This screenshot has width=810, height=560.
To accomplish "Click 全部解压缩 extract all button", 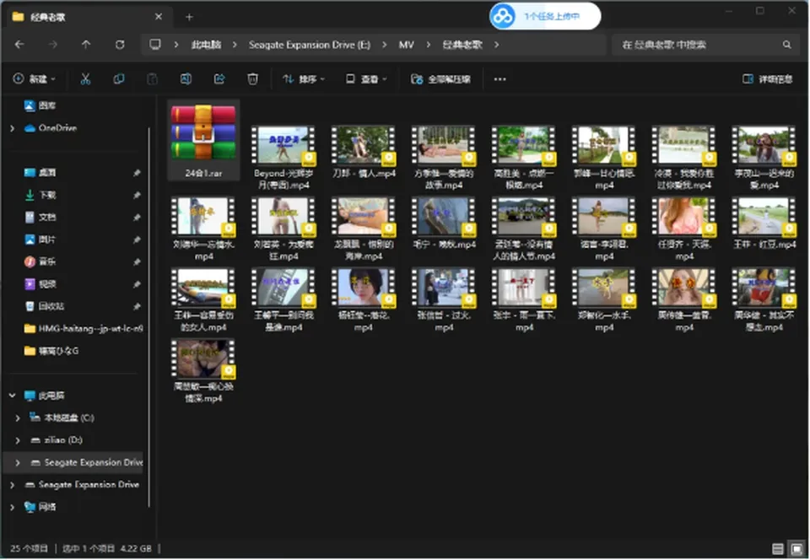I will 440,79.
